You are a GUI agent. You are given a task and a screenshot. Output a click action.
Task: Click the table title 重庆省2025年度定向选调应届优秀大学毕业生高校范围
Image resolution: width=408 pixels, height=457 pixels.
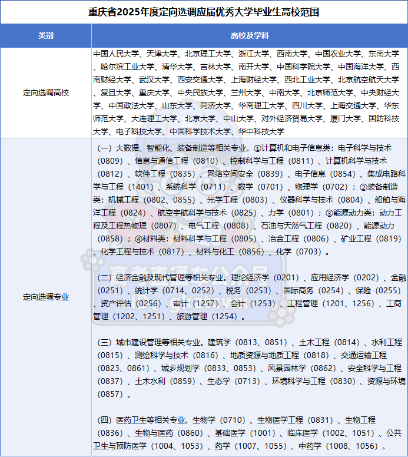[204, 12]
